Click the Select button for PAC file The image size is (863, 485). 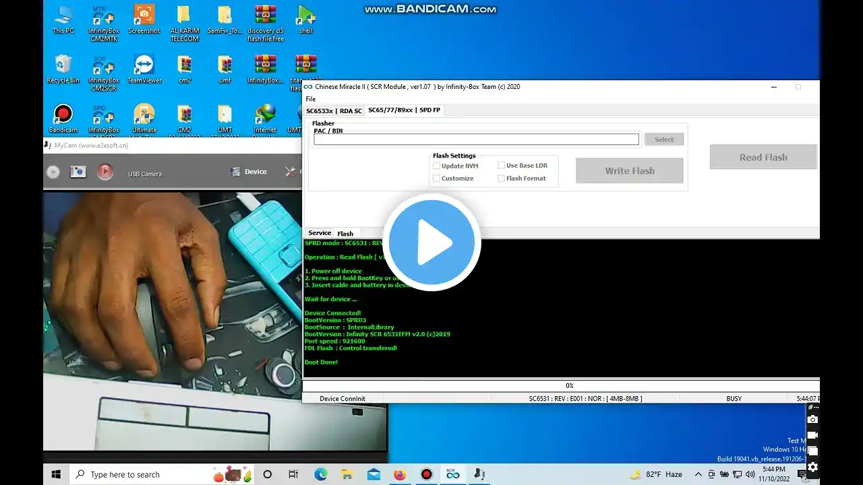point(664,139)
